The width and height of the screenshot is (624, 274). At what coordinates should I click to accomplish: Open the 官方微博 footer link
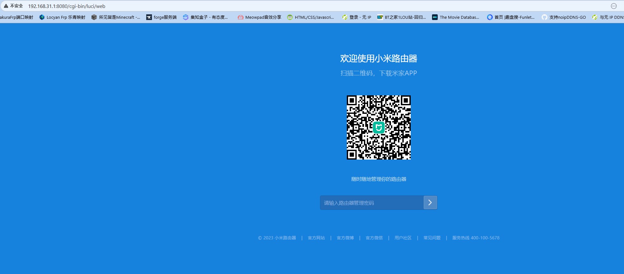tap(345, 238)
